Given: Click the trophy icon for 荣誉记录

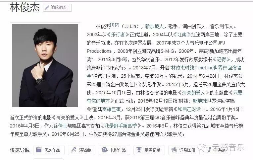Looking at the screenshot, I should tap(139, 150).
